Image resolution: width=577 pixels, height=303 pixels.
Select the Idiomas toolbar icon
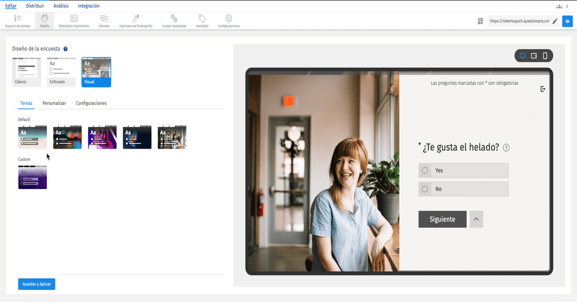pyautogui.click(x=104, y=20)
